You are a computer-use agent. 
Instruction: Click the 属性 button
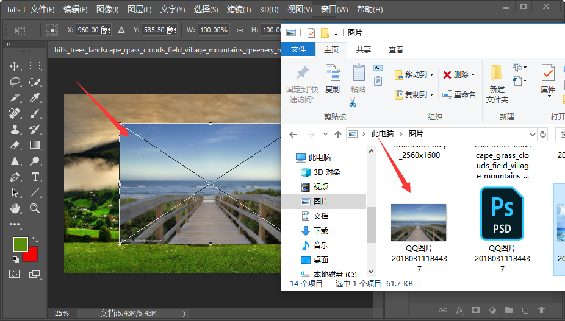point(548,80)
